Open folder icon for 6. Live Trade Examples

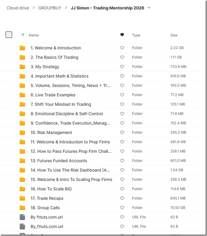[x=22, y=95]
